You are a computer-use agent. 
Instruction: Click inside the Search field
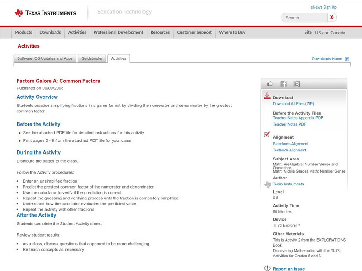coord(305,18)
